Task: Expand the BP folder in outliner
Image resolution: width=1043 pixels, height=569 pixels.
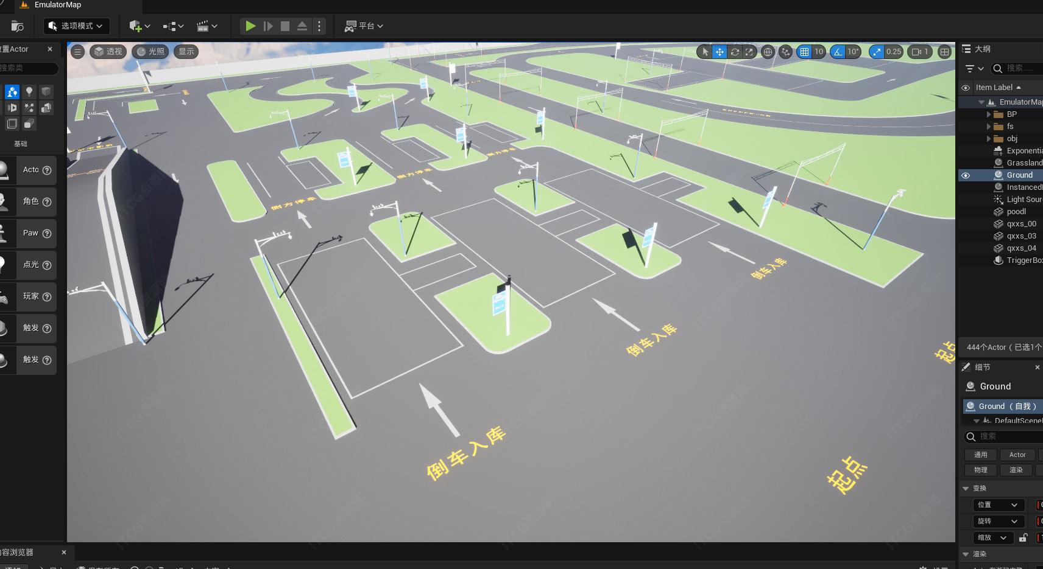Action: pyautogui.click(x=989, y=114)
